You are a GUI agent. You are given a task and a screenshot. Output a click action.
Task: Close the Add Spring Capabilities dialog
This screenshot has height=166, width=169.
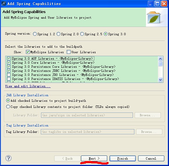click(164, 4)
